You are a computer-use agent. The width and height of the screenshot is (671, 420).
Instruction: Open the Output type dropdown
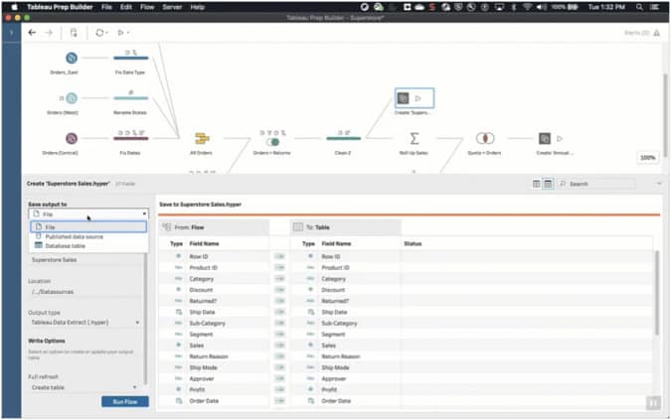click(84, 322)
